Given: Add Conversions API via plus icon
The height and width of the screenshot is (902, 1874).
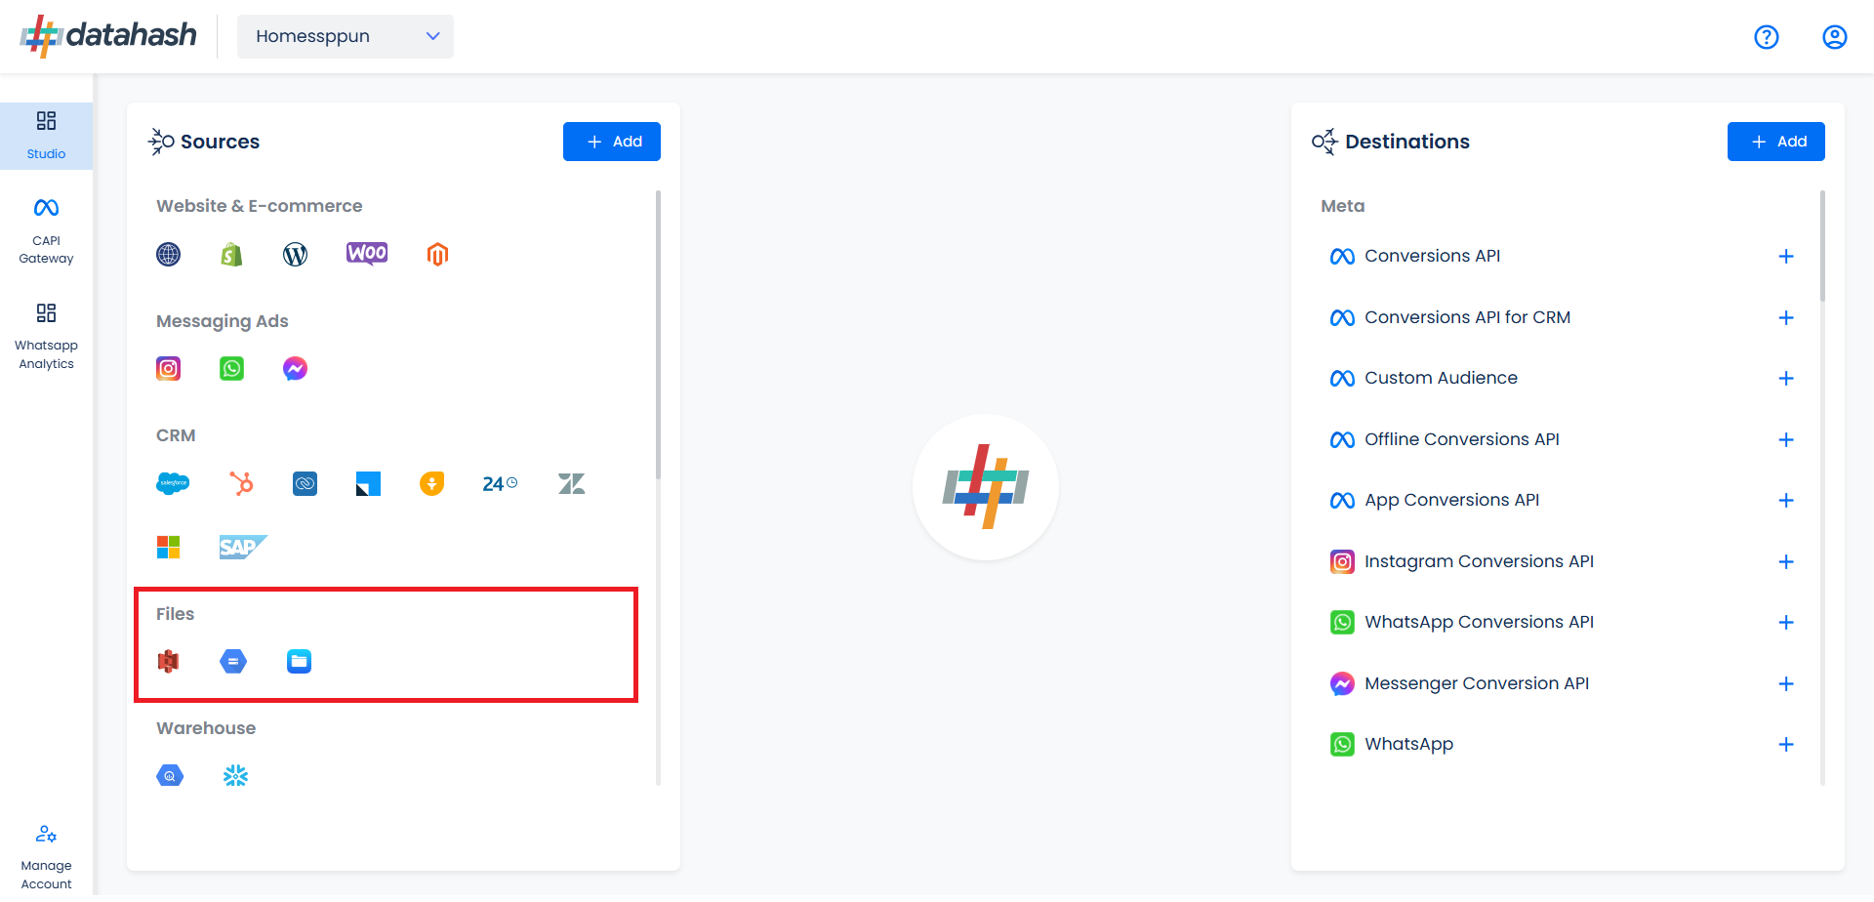Looking at the screenshot, I should tap(1786, 257).
